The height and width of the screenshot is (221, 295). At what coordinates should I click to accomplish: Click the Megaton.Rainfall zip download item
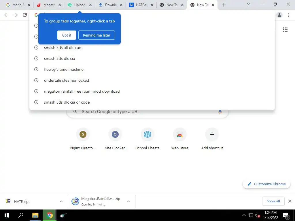(97, 201)
